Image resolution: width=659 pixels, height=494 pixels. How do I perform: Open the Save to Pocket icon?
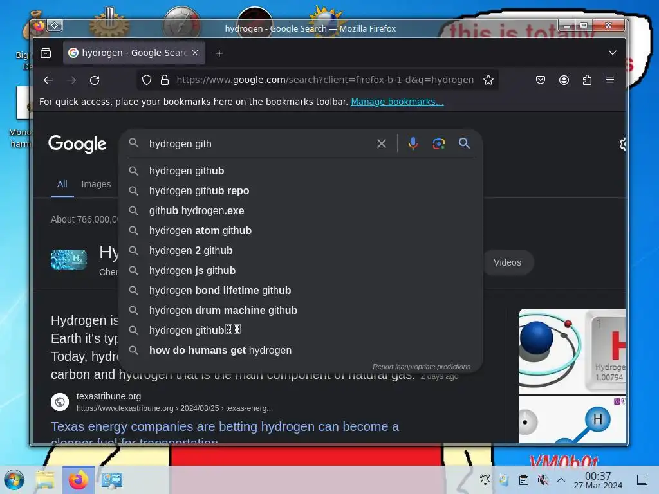tap(541, 80)
